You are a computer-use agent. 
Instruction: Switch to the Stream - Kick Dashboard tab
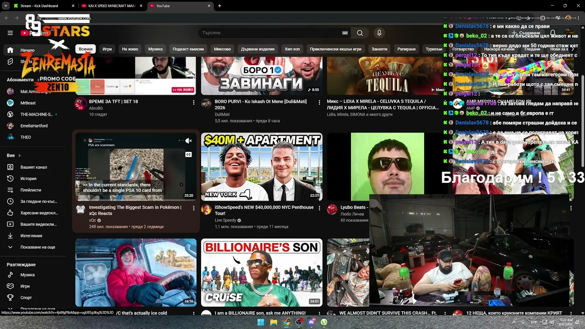(x=44, y=6)
